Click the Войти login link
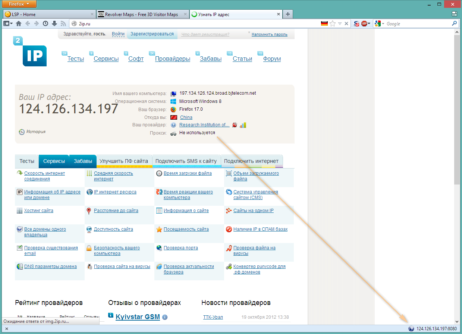Viewport: 462px width, 334px height. 118,34
